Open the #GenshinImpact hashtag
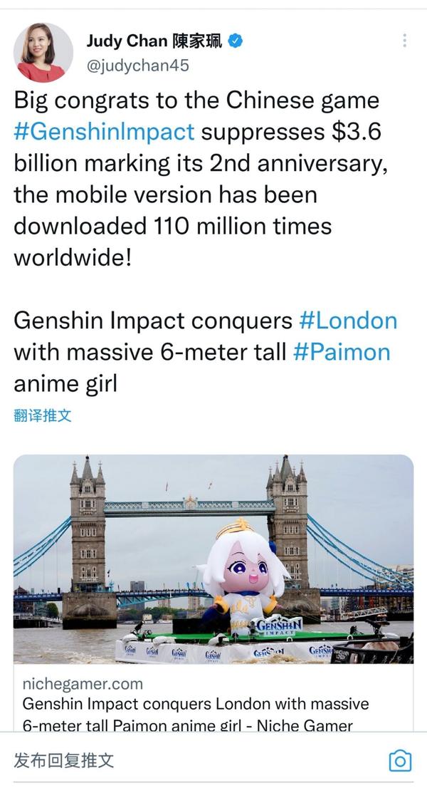427x788 pixels. [x=104, y=132]
